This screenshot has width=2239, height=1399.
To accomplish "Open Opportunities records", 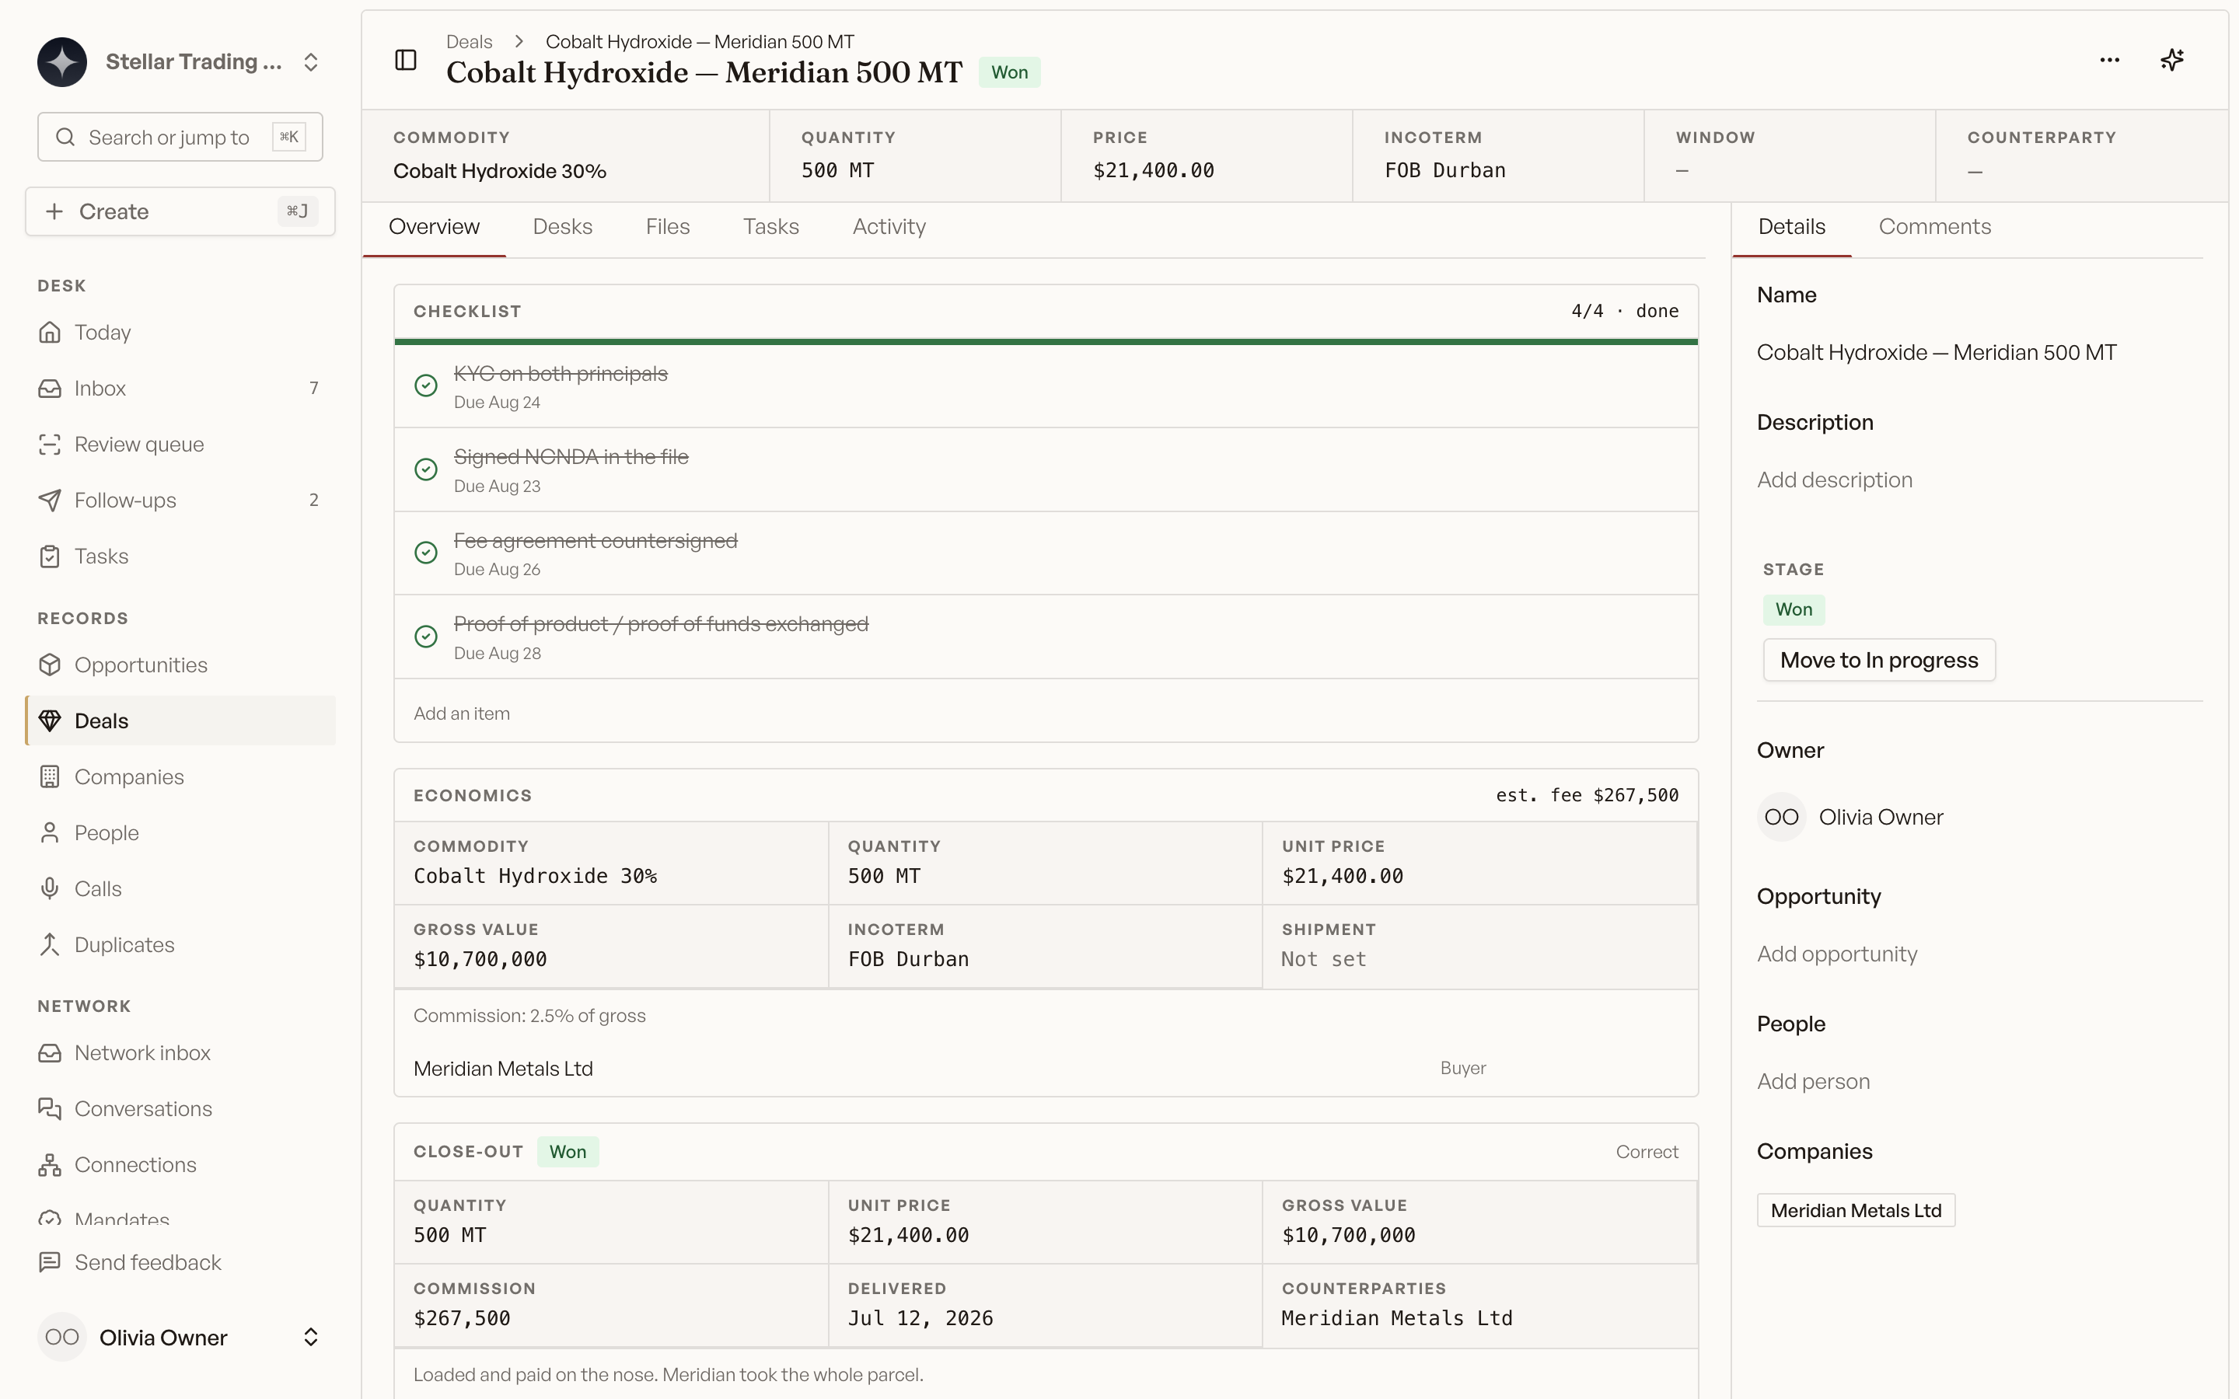I will coord(180,665).
